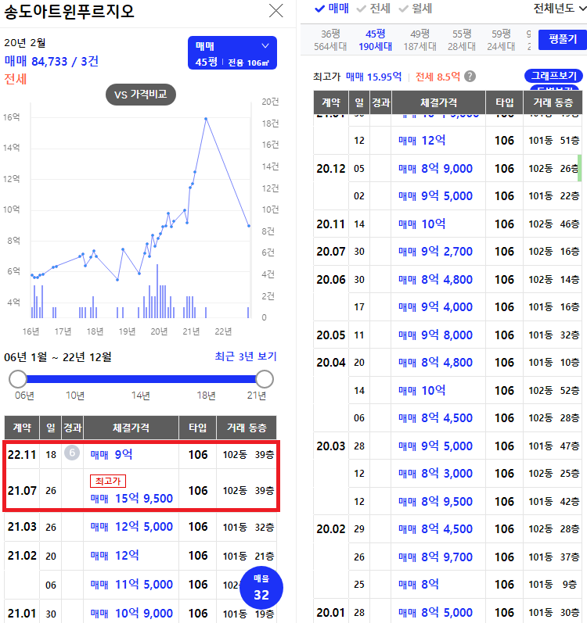
Task: Click the 체결가격 header in left table
Action: click(131, 428)
